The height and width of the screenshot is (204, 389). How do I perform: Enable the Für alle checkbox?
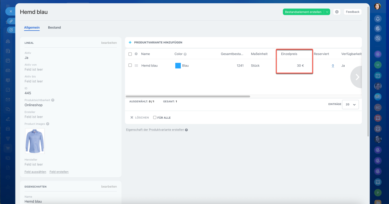[155, 117]
